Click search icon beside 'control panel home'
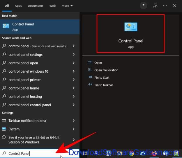The height and width of the screenshot is (158, 182). [4, 88]
